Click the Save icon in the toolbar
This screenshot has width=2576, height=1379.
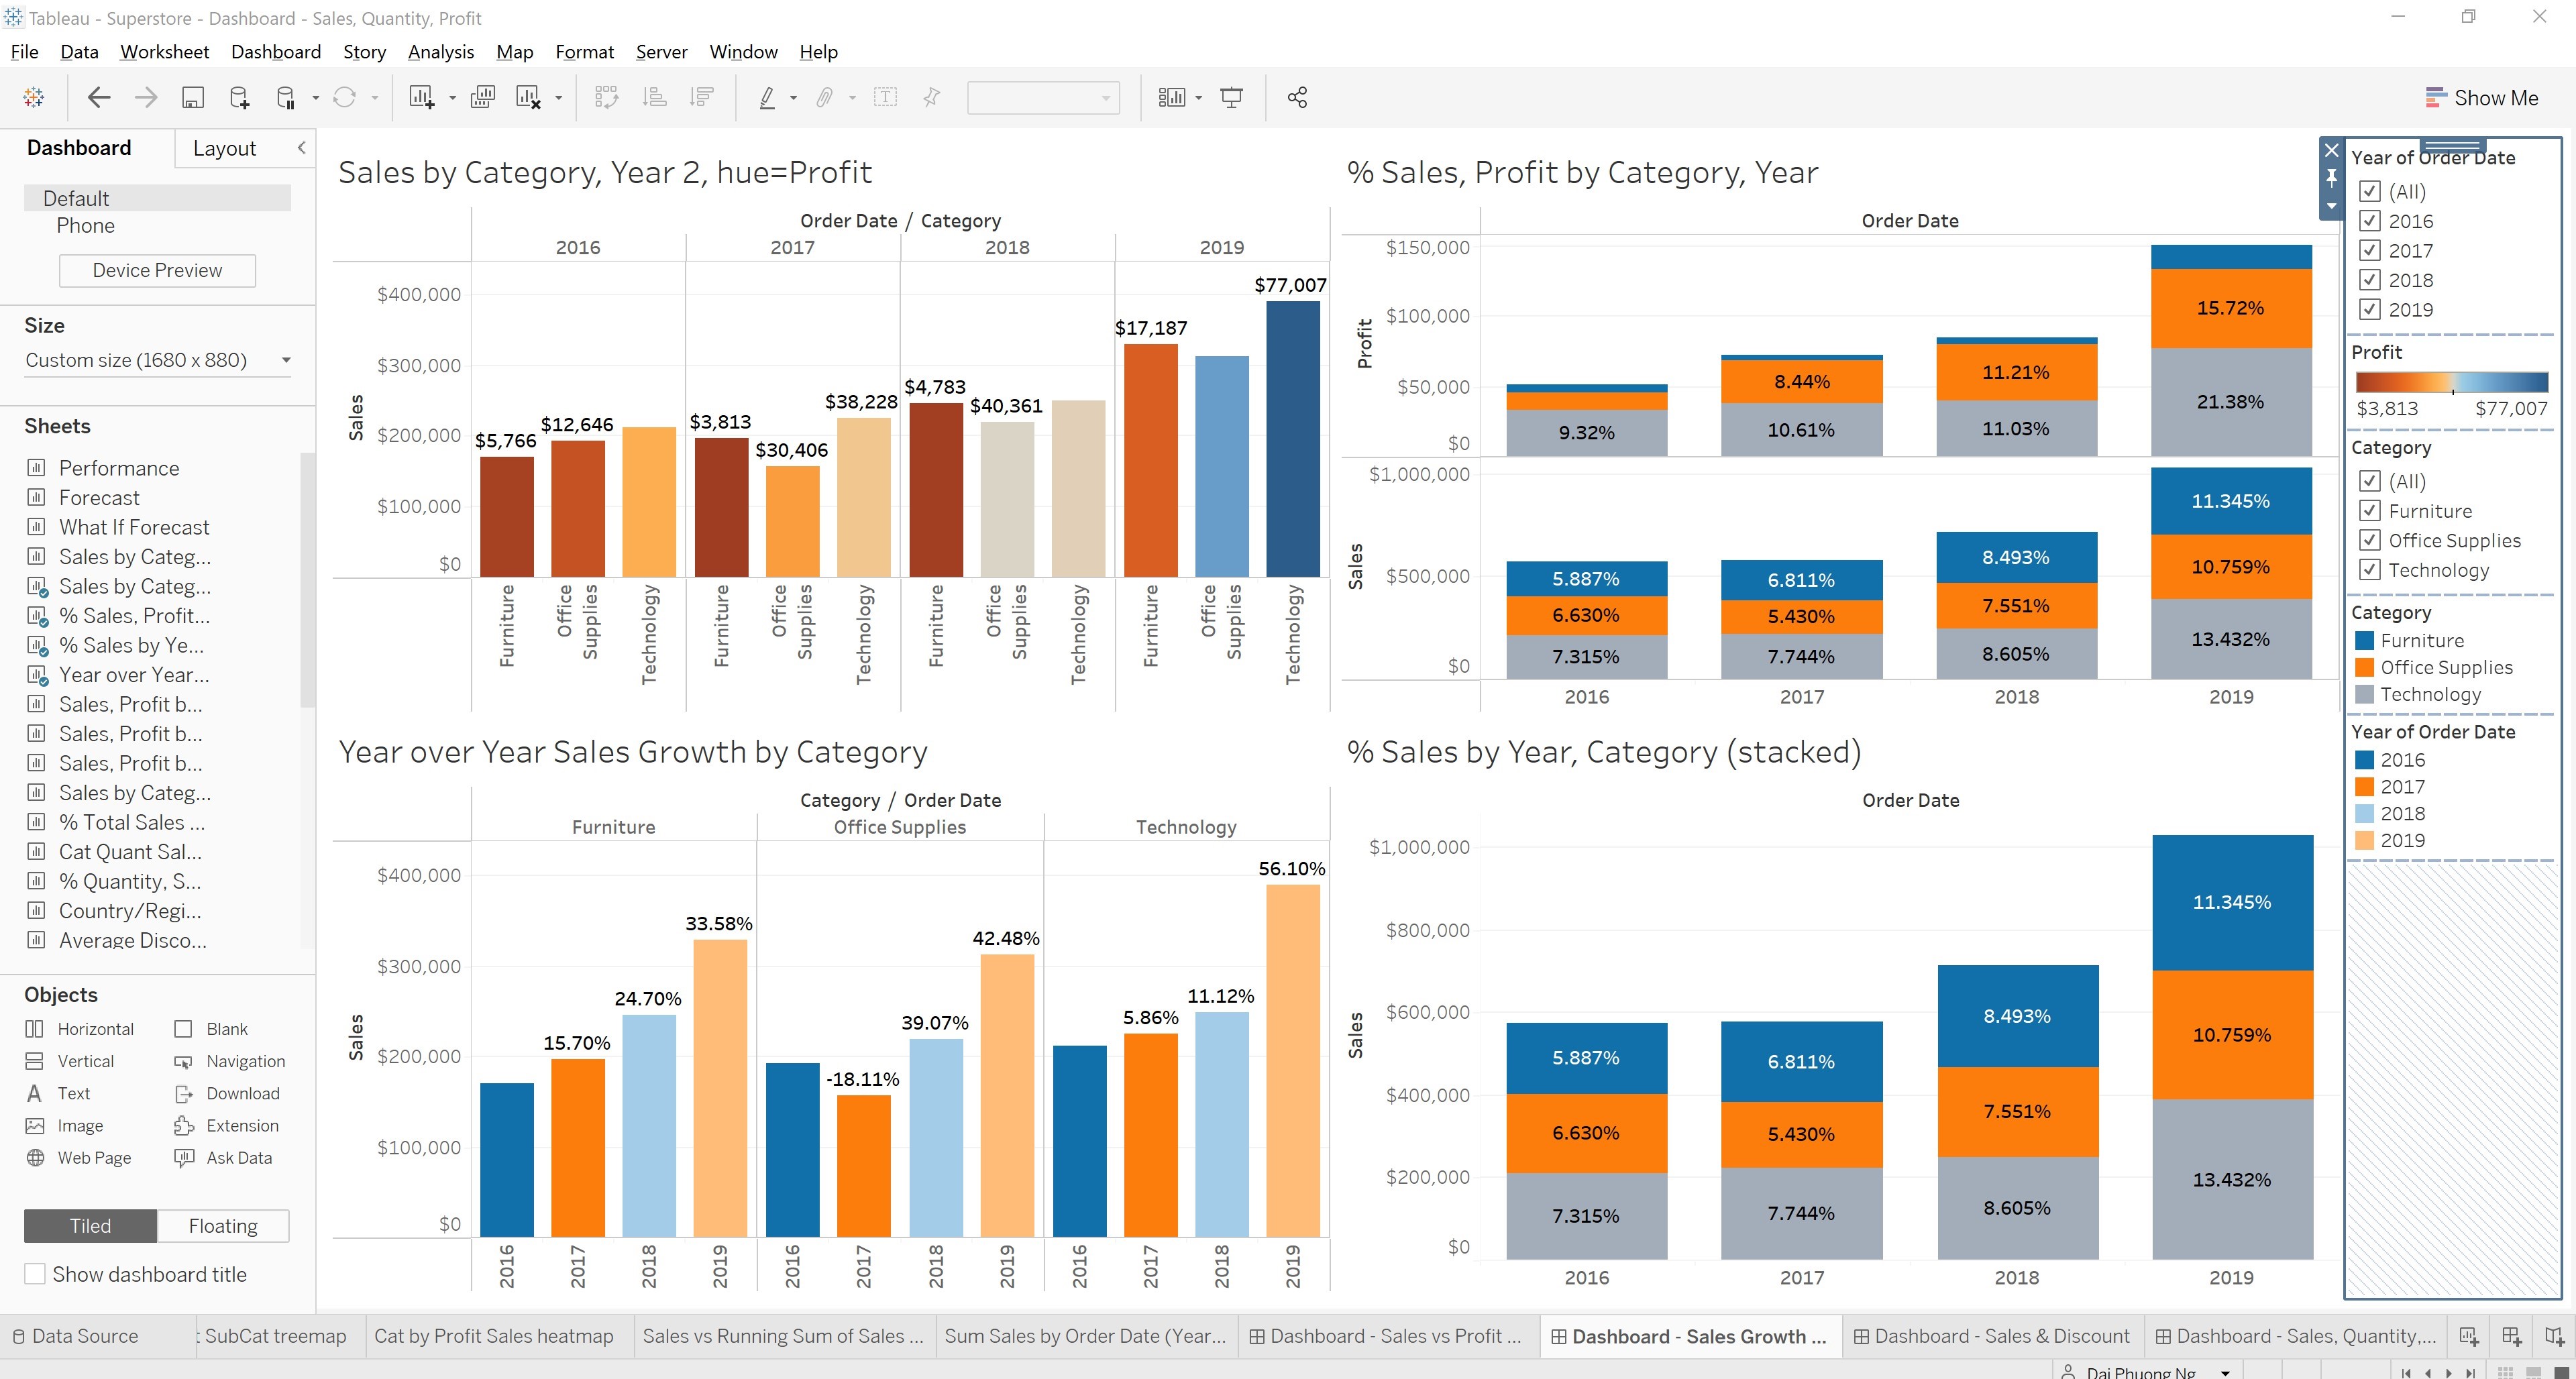click(x=192, y=96)
